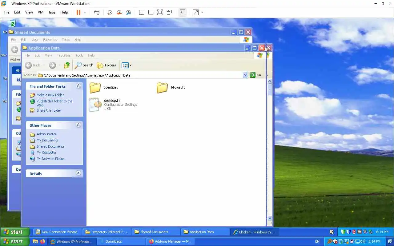
Task: Open VMware Help menu
Action: coord(64,12)
